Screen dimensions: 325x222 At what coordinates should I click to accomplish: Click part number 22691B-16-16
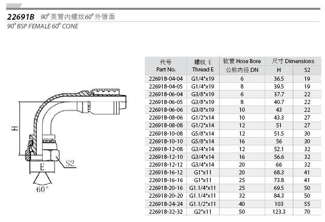coord(166,180)
